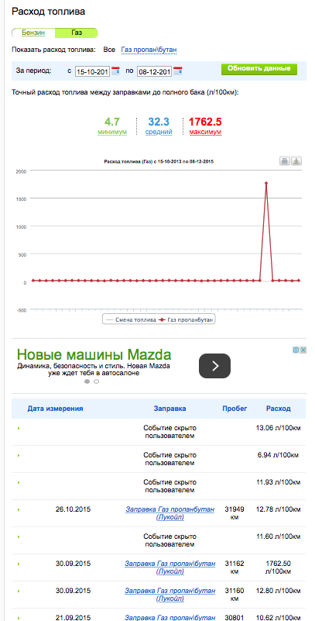Expand the 1762.50 л/100км row arrow
Screen dimensions: 315x621
(x=19, y=564)
